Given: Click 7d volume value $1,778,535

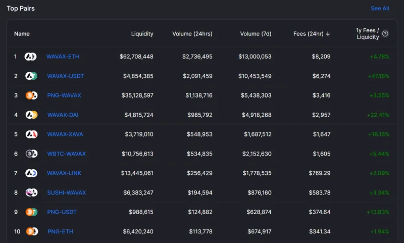Looking at the screenshot, I should [257, 173].
